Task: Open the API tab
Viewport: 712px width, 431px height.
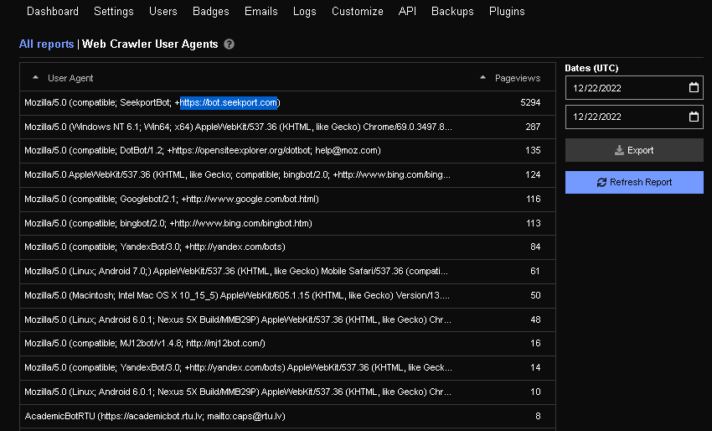Action: coord(407,12)
